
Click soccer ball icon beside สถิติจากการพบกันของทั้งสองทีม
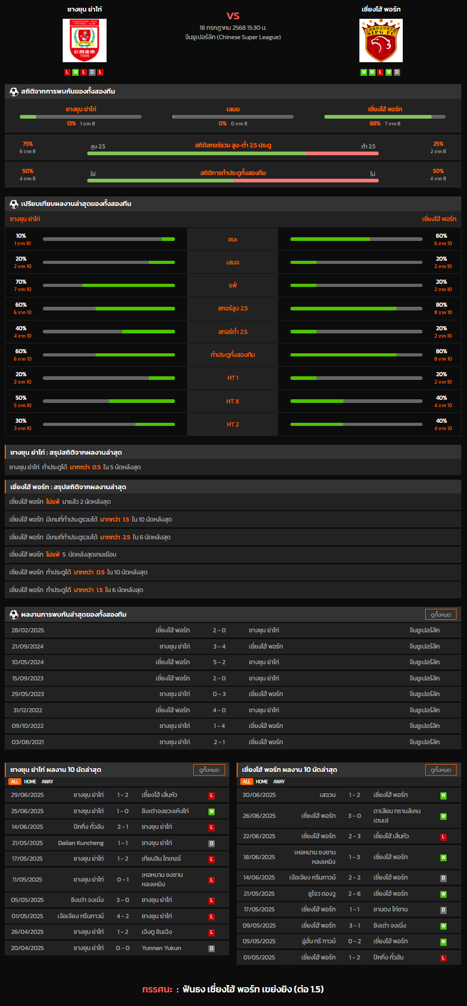14,91
